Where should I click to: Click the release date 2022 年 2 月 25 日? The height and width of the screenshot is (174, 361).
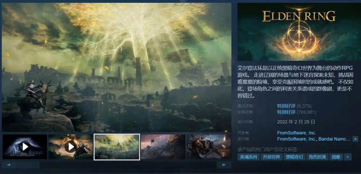(x=296, y=122)
